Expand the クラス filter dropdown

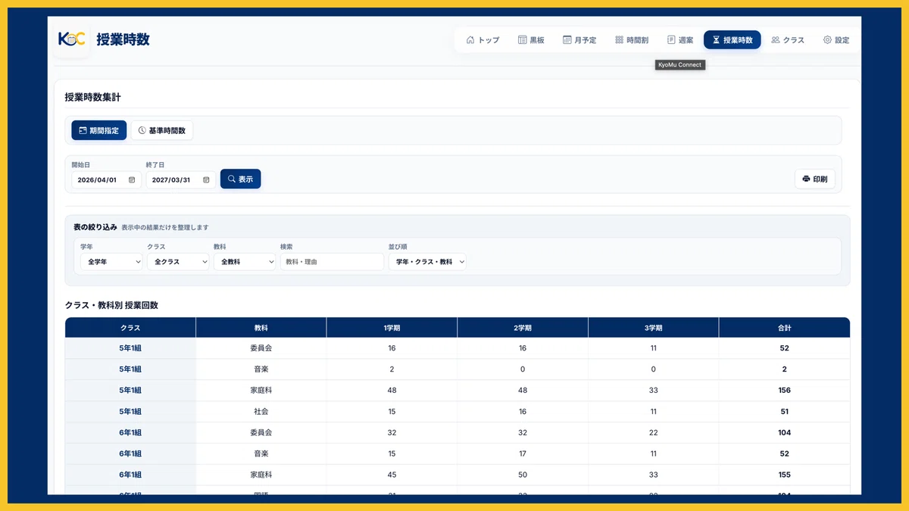tap(178, 261)
